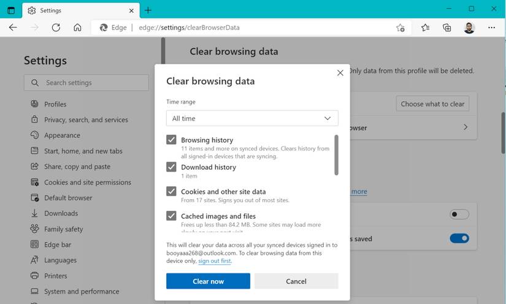The width and height of the screenshot is (506, 304).
Task: Click the user profile avatar
Action: point(469,28)
